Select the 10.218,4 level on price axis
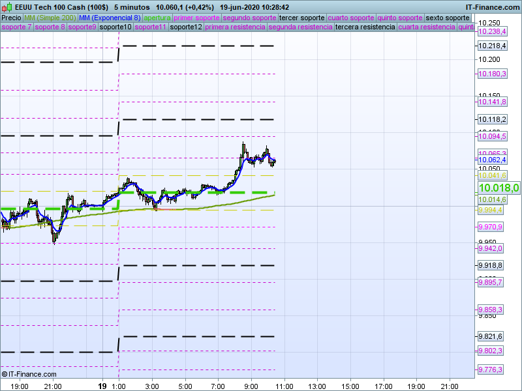 492,46
